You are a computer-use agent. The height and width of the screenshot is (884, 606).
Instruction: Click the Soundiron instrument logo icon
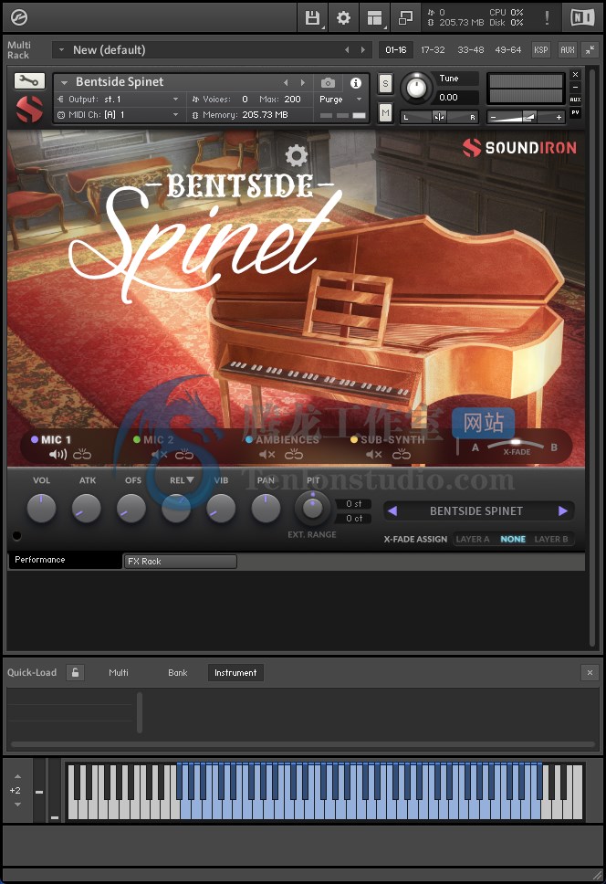(x=29, y=110)
